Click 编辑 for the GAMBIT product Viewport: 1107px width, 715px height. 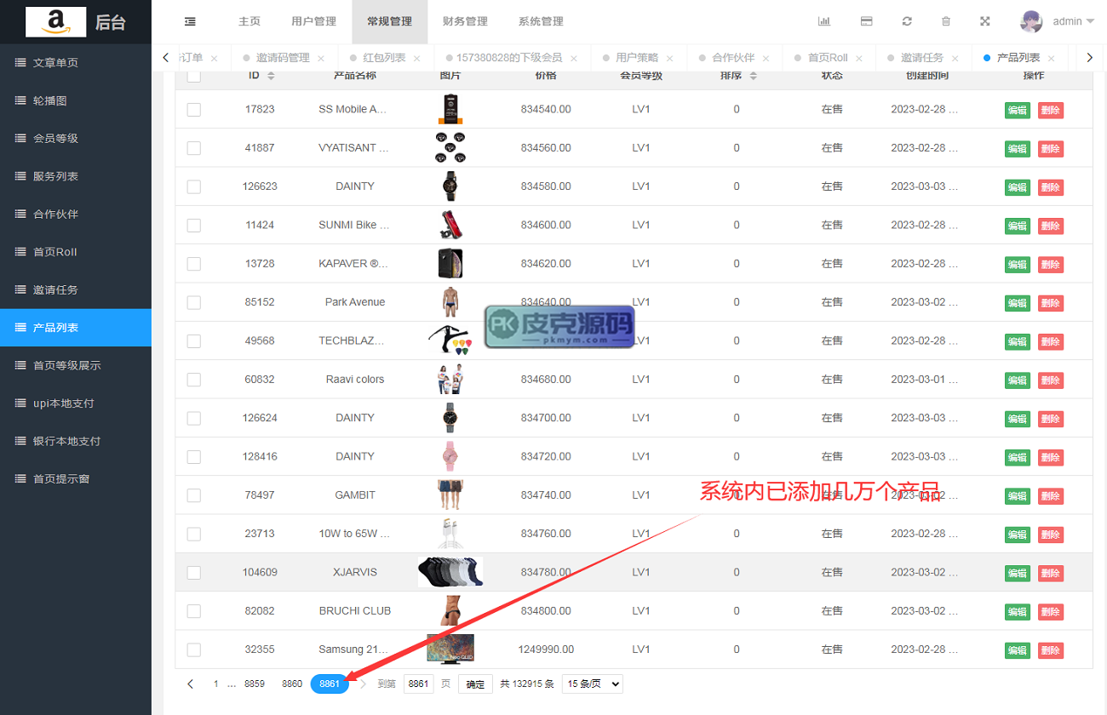[1017, 496]
